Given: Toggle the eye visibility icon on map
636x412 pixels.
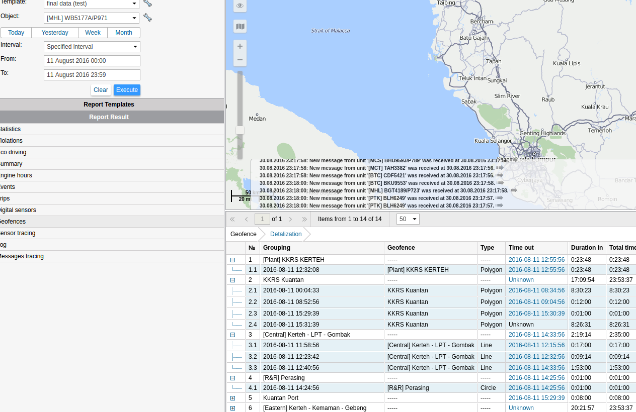Looking at the screenshot, I should (240, 6).
